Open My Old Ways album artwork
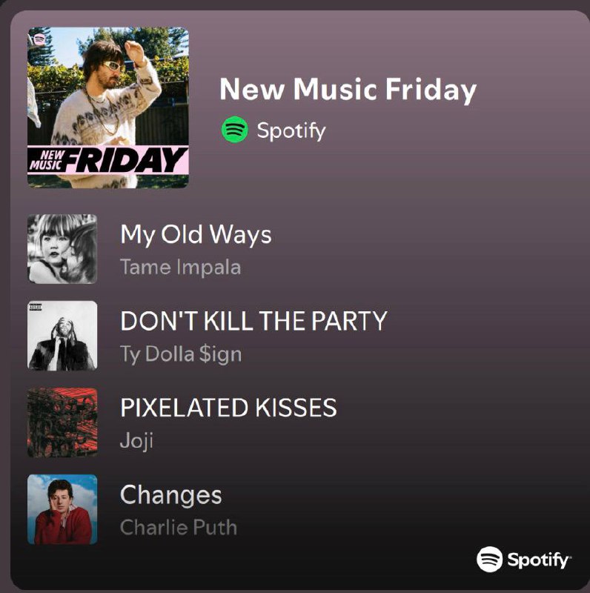The width and height of the screenshot is (590, 593). 62,249
